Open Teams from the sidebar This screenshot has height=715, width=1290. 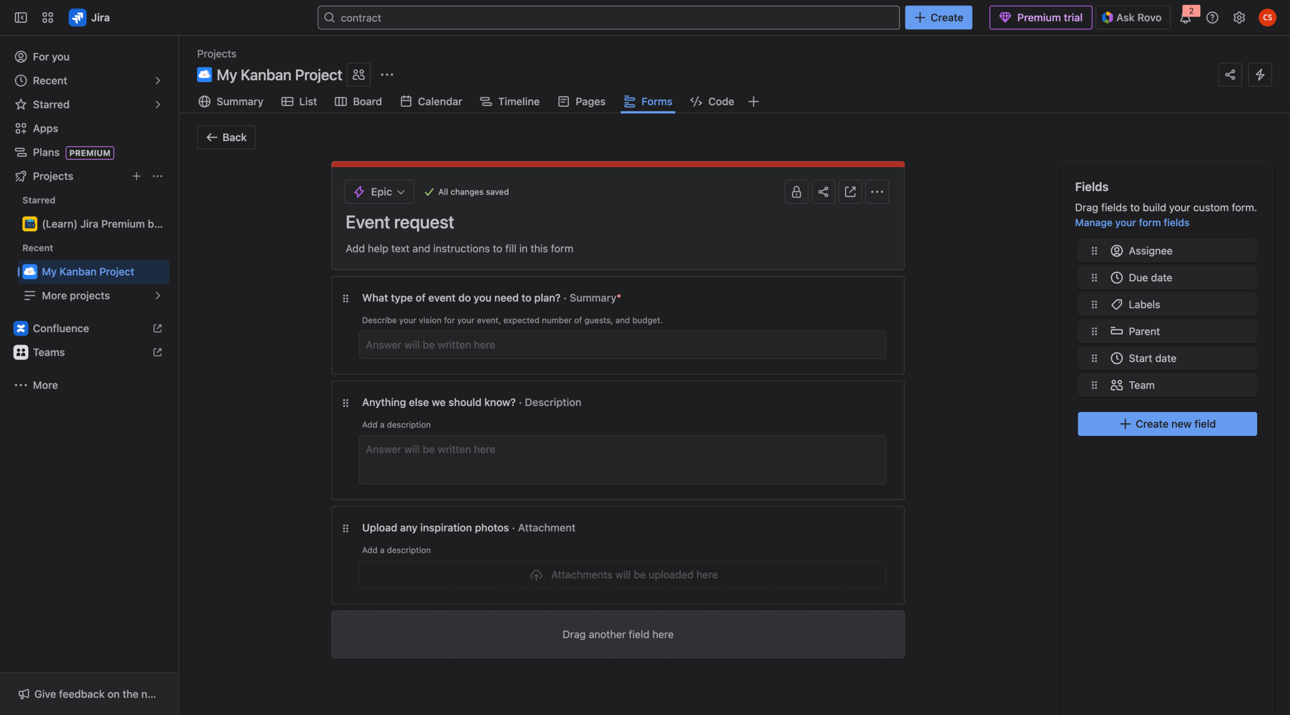tap(48, 352)
